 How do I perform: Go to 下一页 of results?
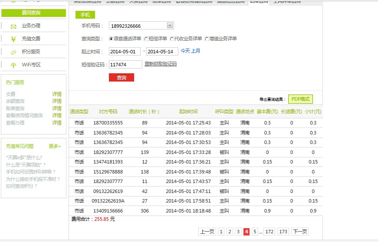click(x=300, y=232)
